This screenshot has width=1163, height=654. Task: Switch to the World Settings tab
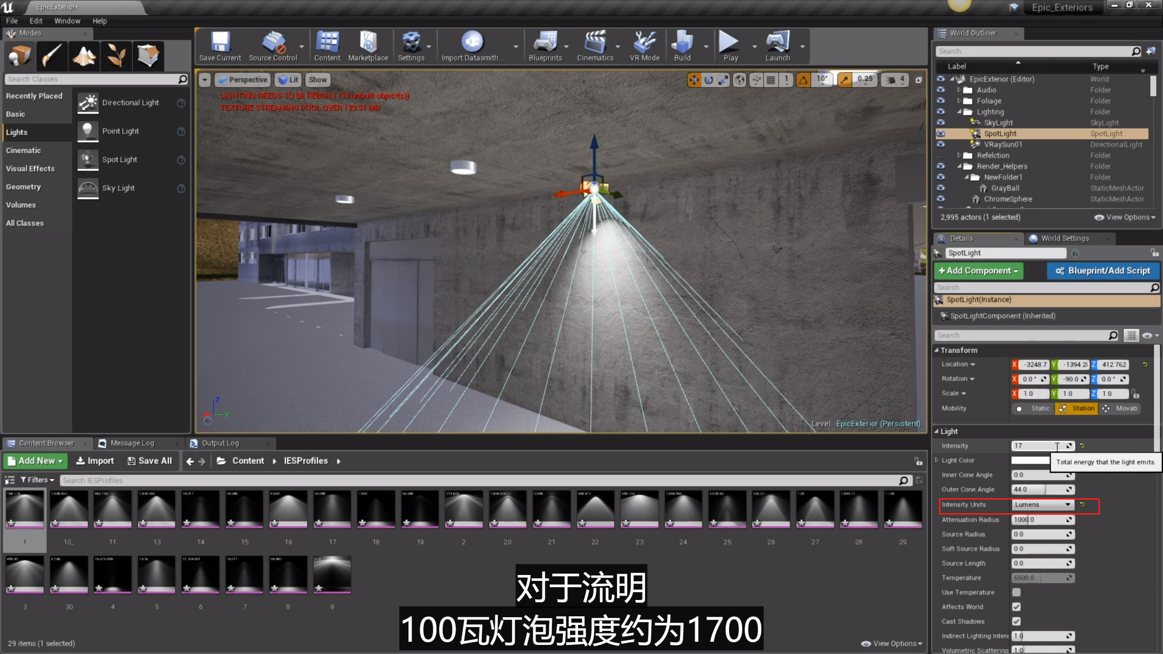point(1064,238)
